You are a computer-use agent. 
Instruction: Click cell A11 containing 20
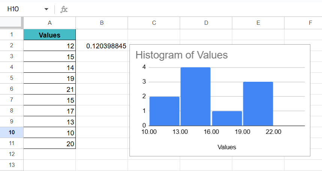tap(50, 143)
